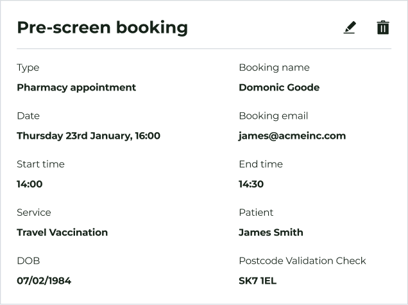408x305 pixels.
Task: Click the delete trash icon
Action: pos(383,28)
